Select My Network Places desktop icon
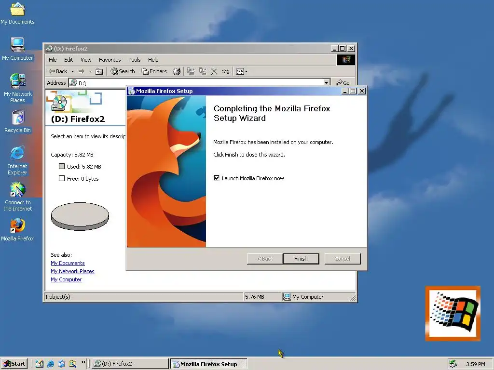 [18, 88]
